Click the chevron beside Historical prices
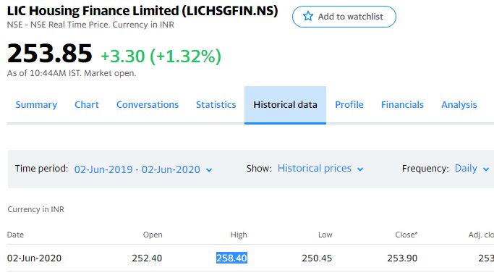The height and width of the screenshot is (278, 494). coord(360,169)
